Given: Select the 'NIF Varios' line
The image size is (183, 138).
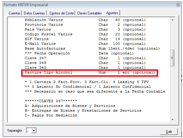Looking at the screenshot, I should [85, 39].
